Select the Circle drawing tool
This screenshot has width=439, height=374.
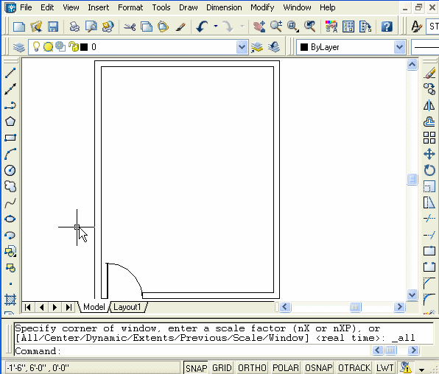point(10,170)
